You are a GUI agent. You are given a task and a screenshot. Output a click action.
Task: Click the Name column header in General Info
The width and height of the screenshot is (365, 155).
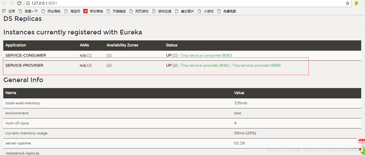coord(11,93)
